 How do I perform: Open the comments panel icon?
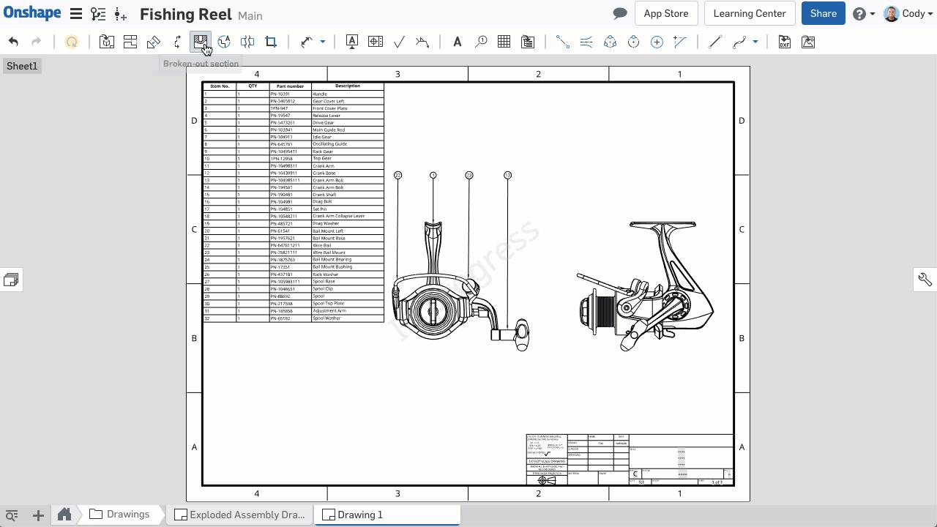pyautogui.click(x=619, y=13)
